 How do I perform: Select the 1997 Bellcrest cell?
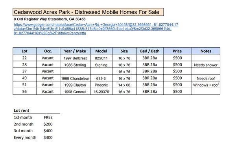75,58
